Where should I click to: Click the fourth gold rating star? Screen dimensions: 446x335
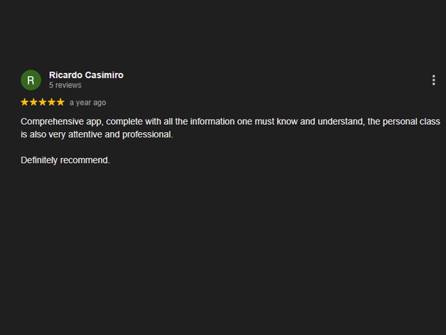tap(51, 102)
